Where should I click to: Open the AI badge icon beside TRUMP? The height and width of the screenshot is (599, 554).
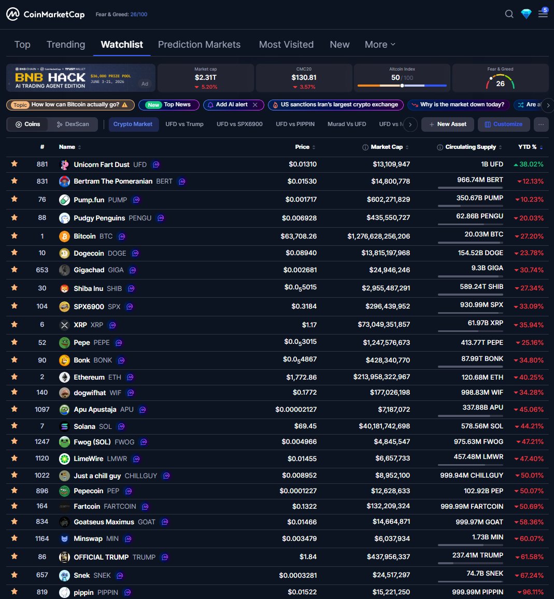[165, 557]
